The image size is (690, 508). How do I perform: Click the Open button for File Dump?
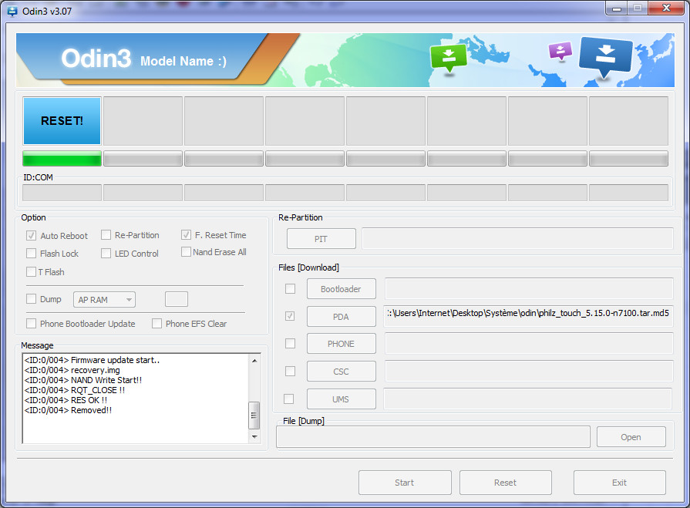pyautogui.click(x=631, y=437)
